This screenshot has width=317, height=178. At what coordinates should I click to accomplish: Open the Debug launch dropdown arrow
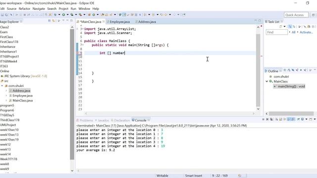(x=59, y=14)
